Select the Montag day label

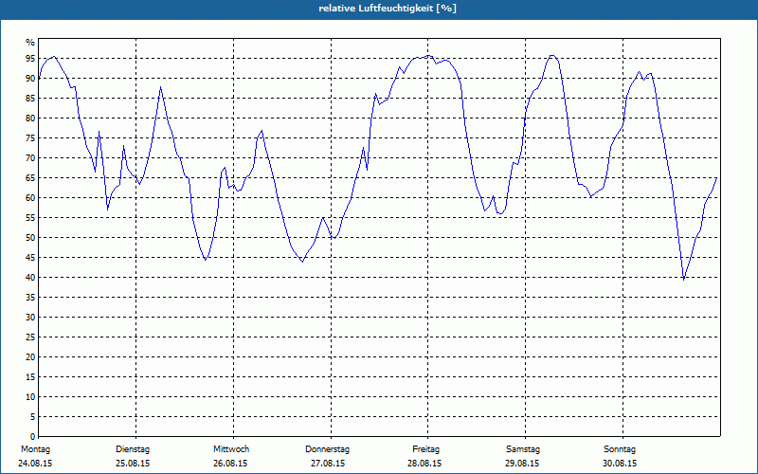tap(35, 449)
